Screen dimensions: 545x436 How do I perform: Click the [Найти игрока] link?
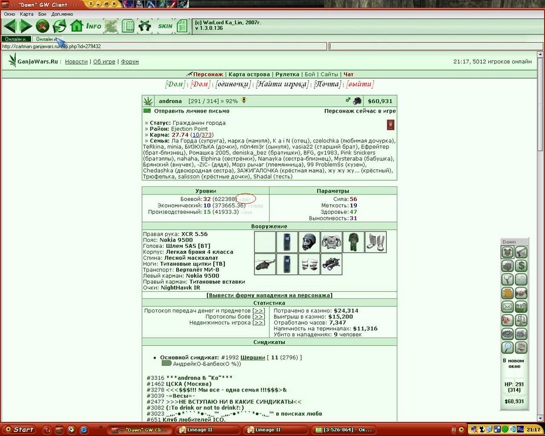tap(282, 84)
